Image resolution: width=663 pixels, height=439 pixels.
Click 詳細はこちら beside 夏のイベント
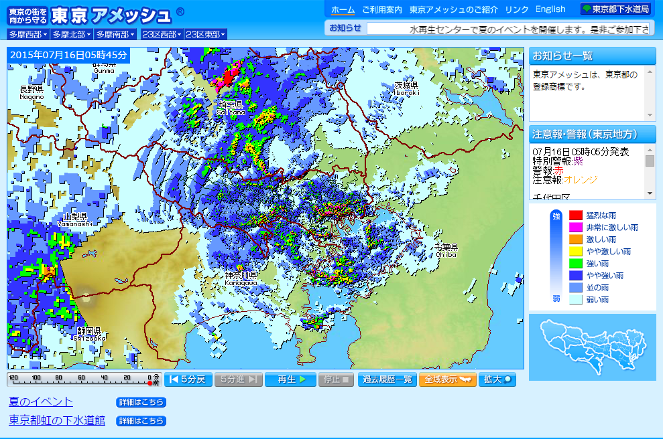pos(141,402)
